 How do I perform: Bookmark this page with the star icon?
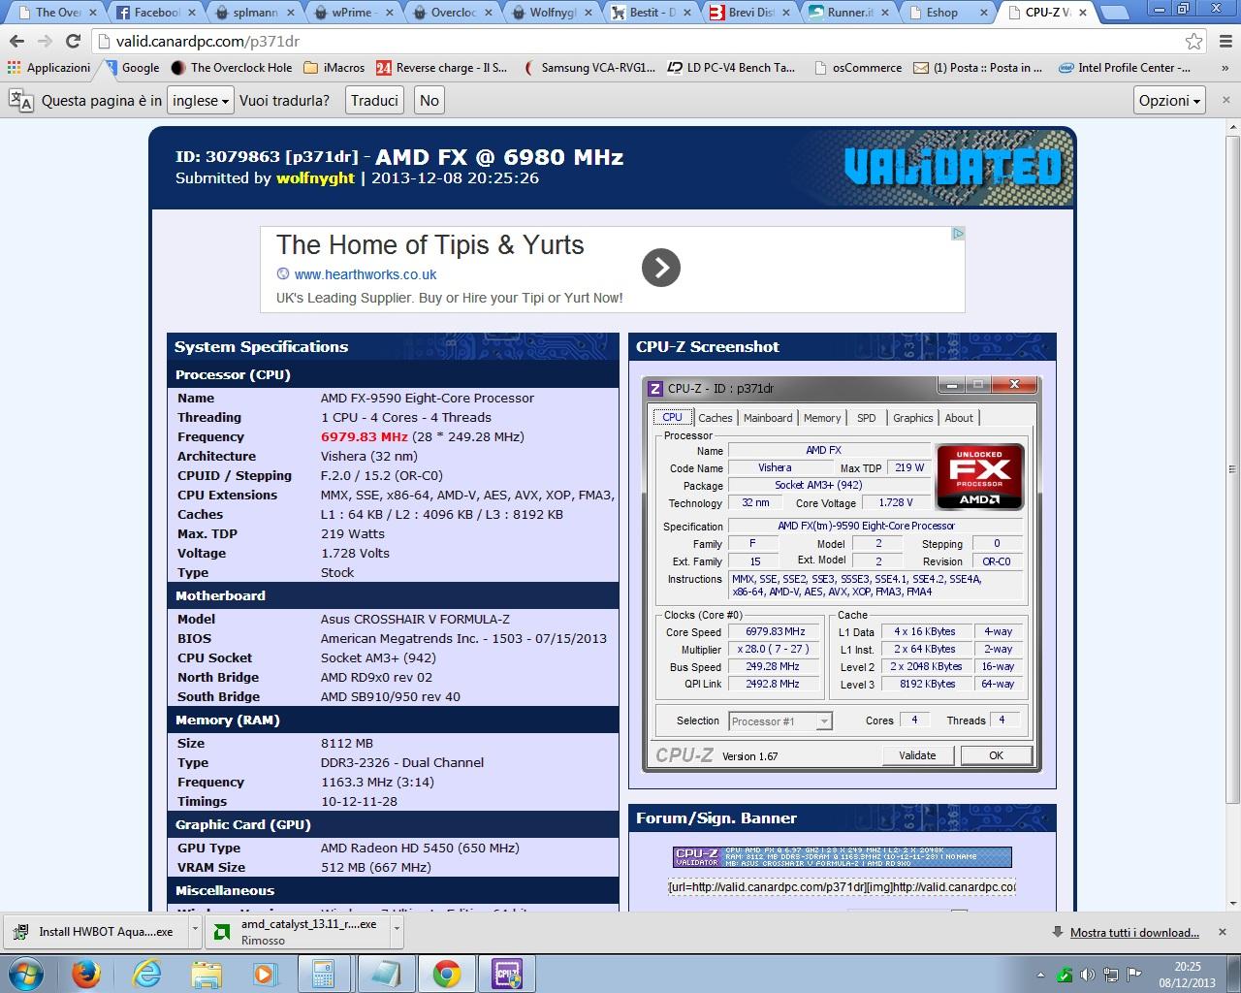tap(1194, 42)
